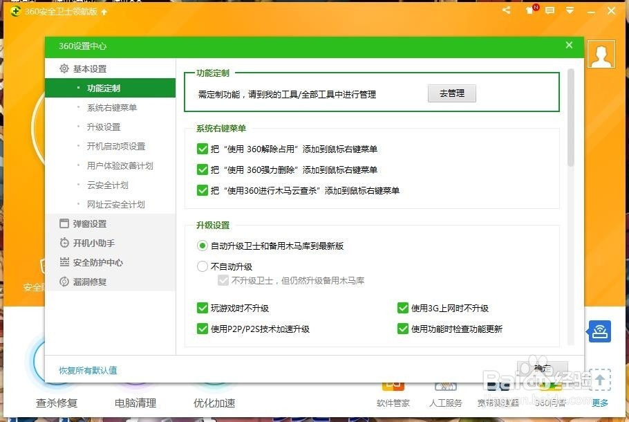Screen dimensions: 629x422
Task: Click the share icon in main window title bar
Action: pos(507,10)
